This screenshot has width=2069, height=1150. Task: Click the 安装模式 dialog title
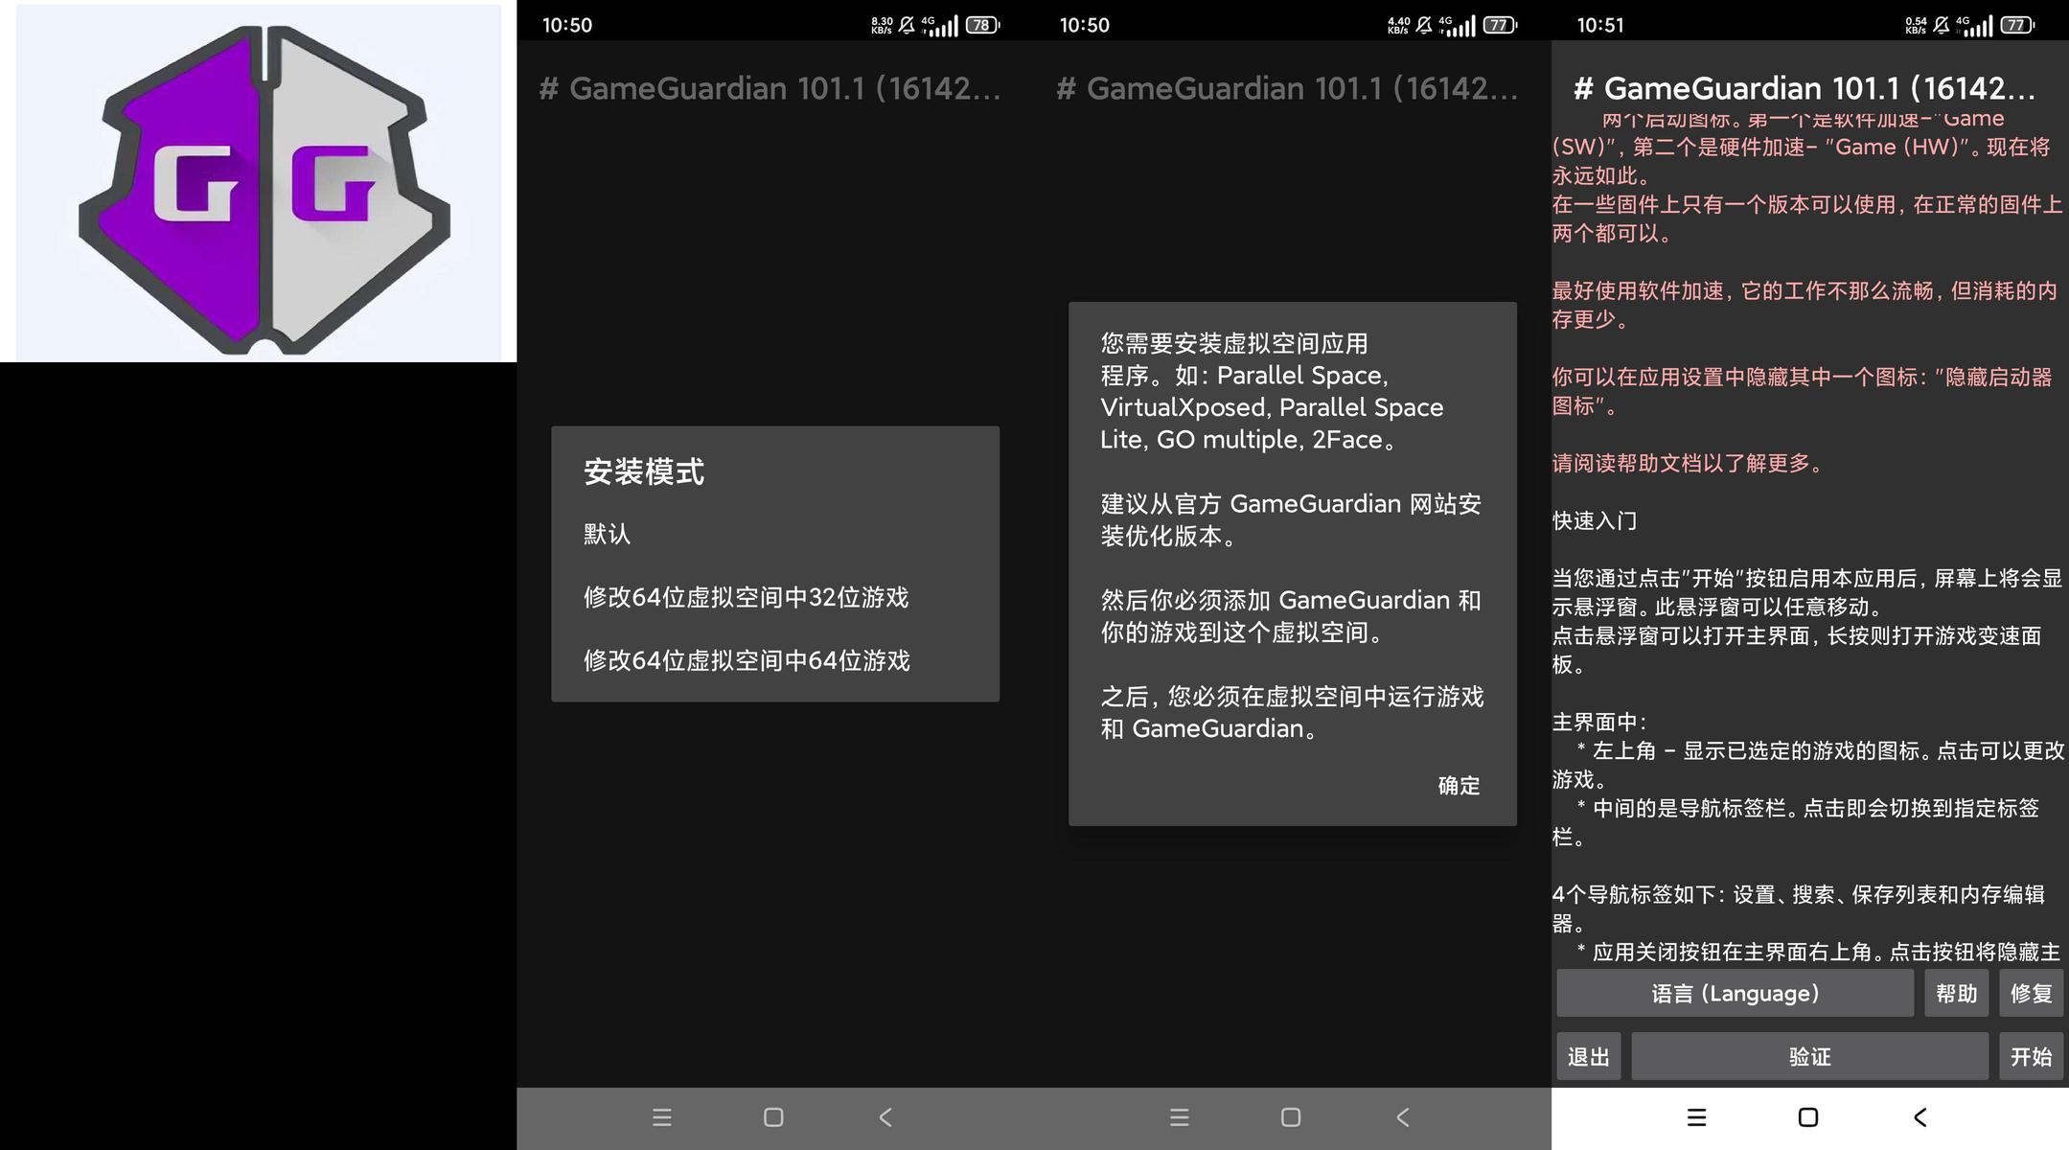(643, 471)
